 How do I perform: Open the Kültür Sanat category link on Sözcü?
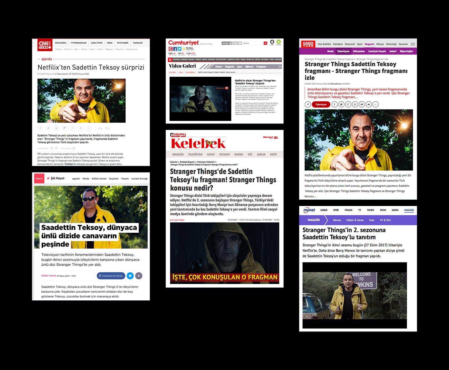coord(49,276)
